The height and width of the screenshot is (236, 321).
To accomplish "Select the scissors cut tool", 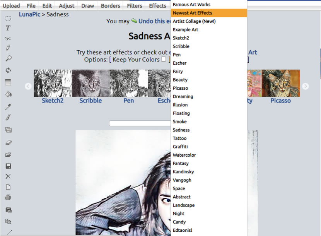I will pyautogui.click(x=8, y=38).
